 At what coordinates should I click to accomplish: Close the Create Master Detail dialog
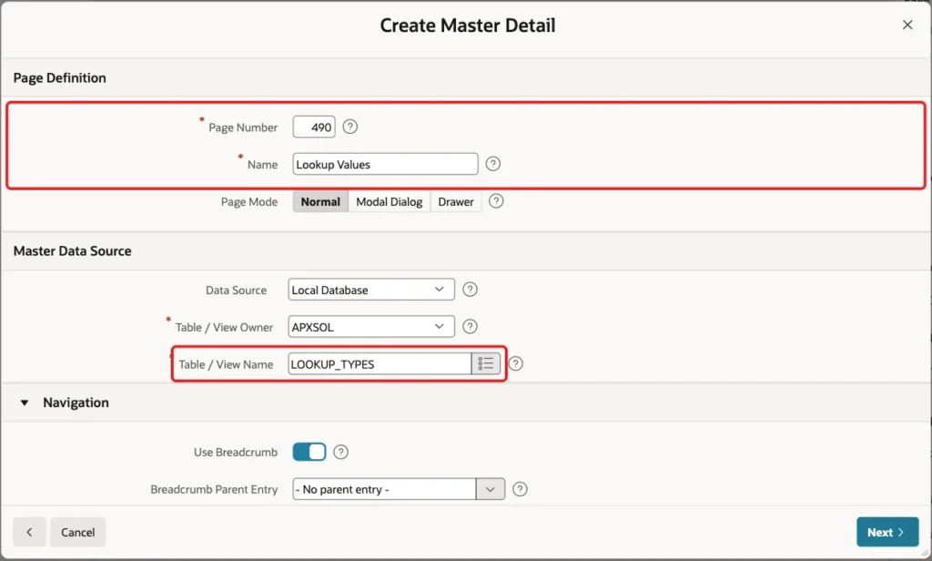(907, 25)
